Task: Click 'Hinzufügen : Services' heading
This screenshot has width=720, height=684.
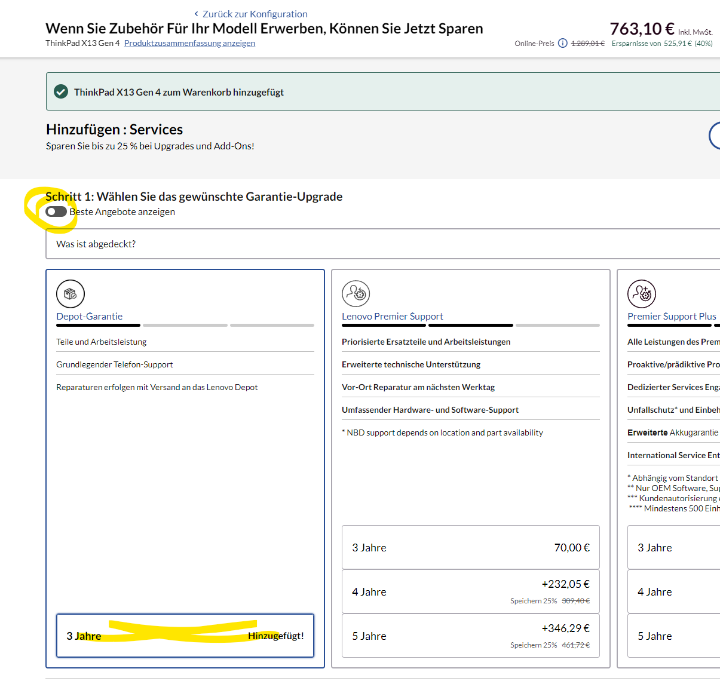Action: [x=115, y=129]
